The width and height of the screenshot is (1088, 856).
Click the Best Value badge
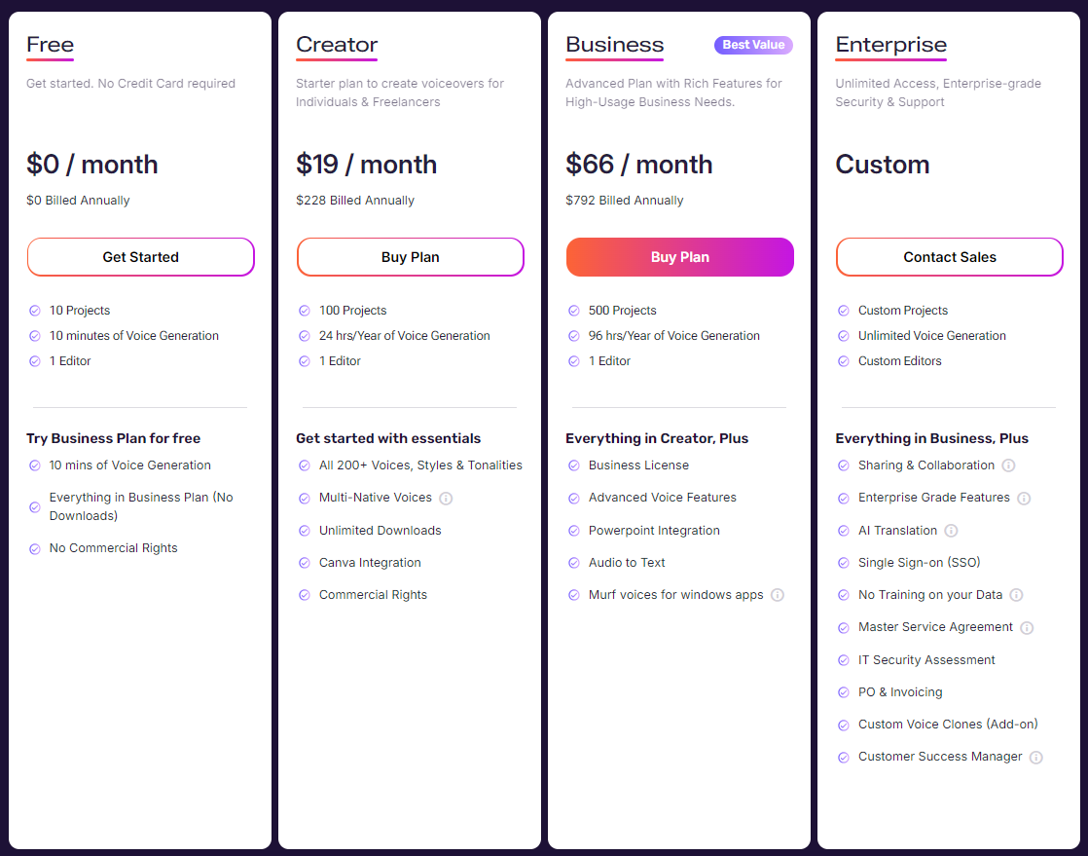coord(753,45)
